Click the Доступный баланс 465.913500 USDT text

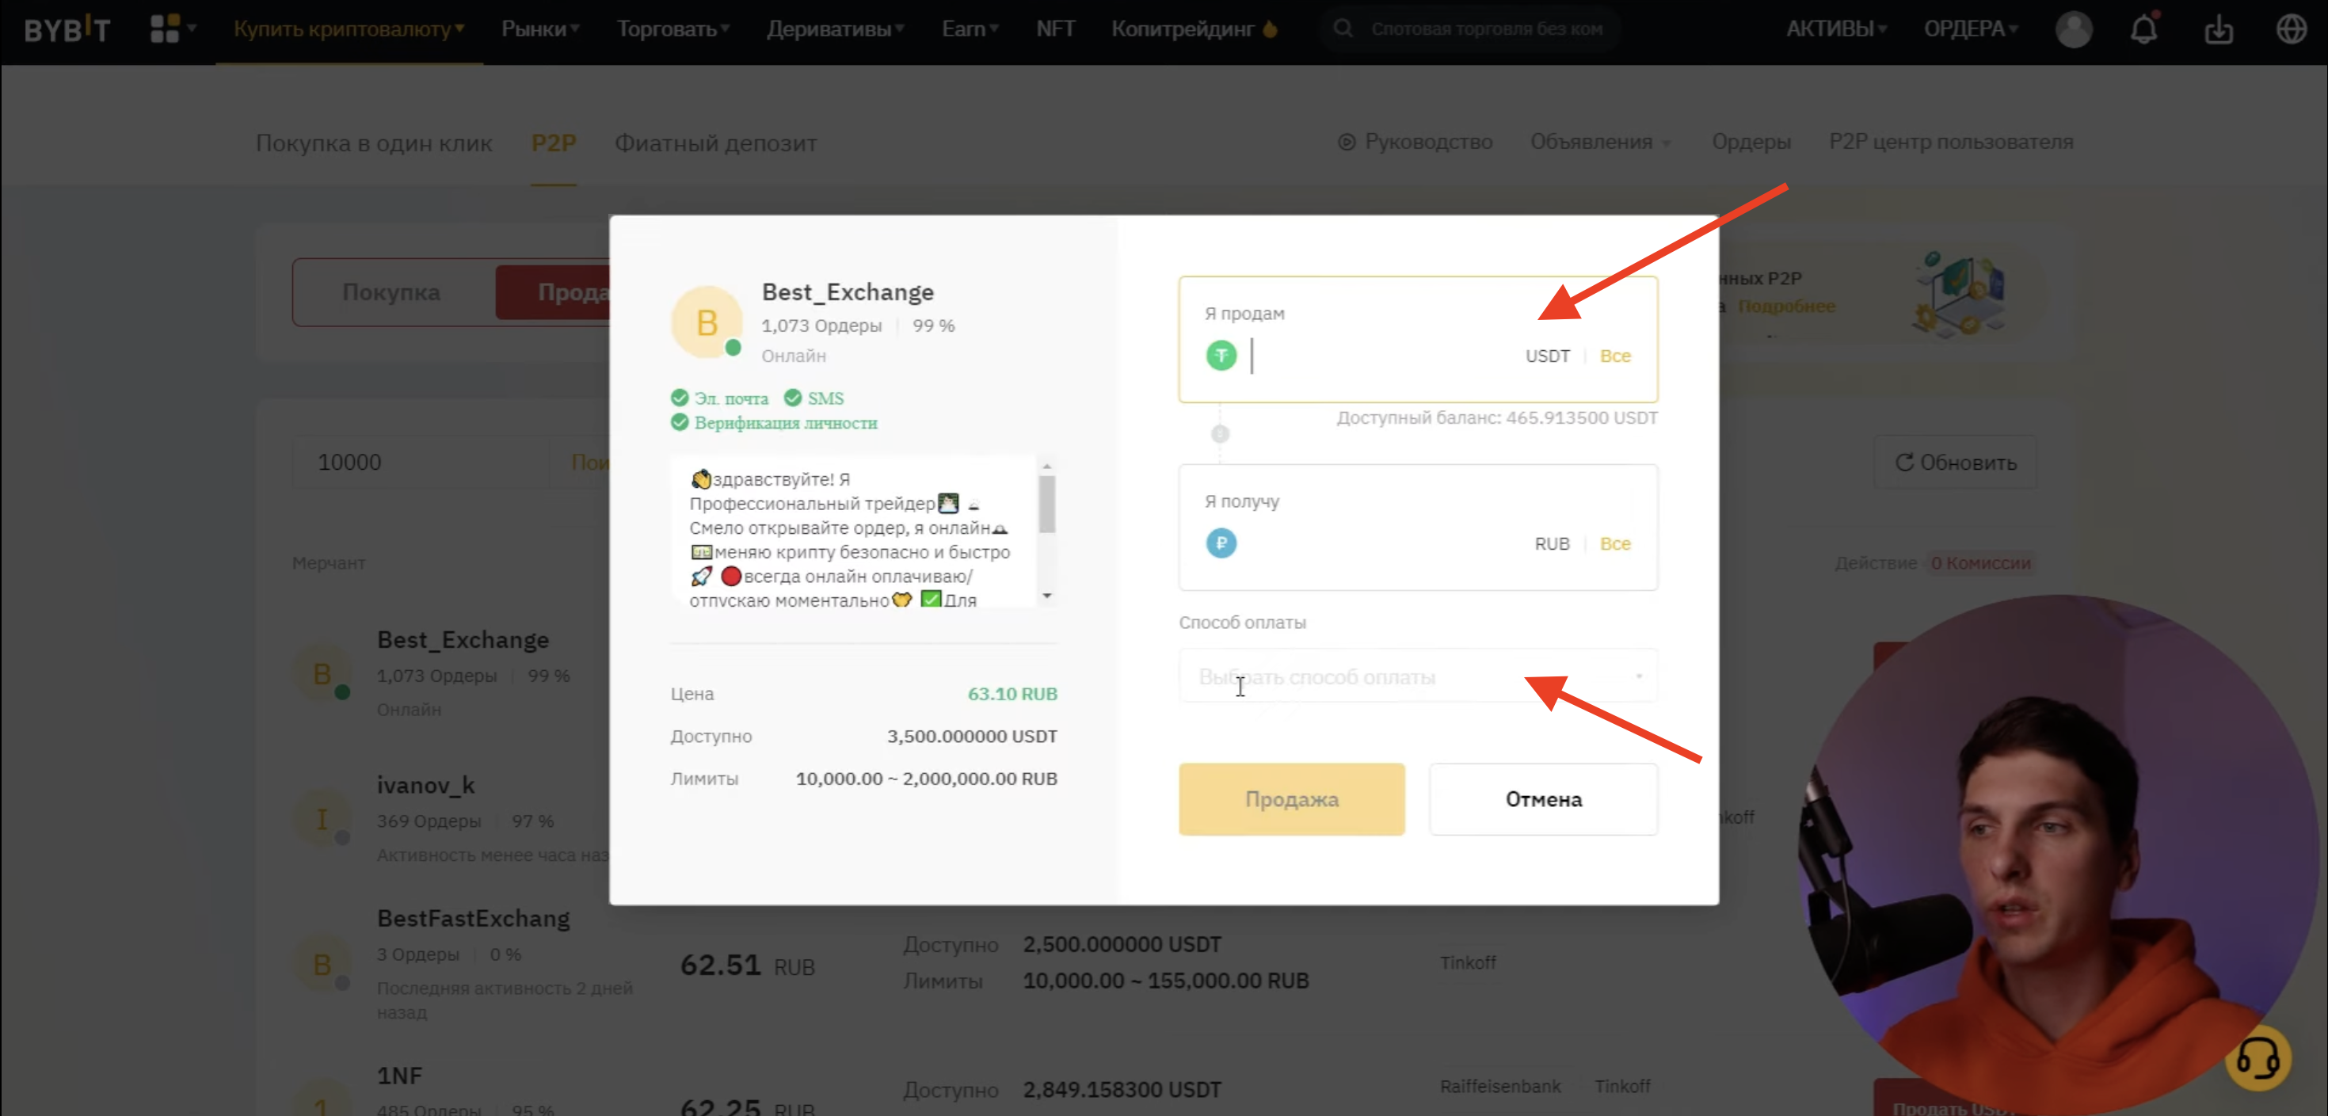pos(1496,417)
